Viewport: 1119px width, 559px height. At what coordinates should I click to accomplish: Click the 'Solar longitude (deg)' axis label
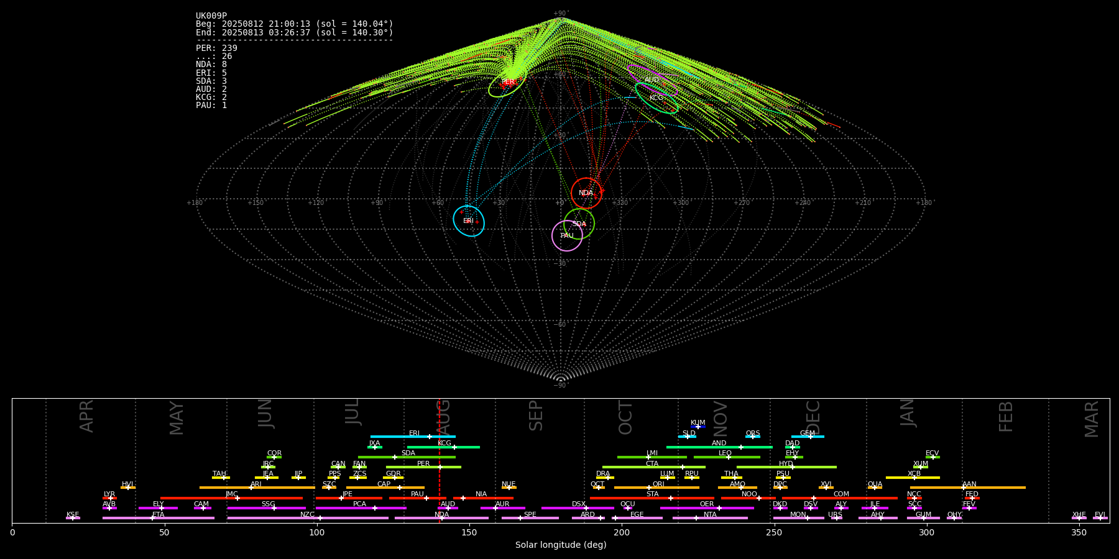pyautogui.click(x=561, y=545)
